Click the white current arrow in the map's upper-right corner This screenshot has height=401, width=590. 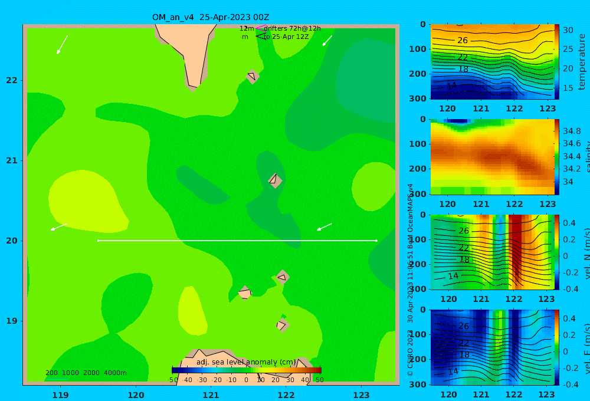327,41
